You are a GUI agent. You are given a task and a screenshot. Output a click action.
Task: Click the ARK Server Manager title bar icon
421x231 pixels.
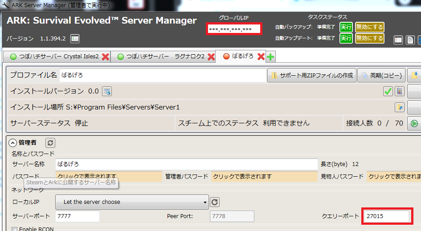pyautogui.click(x=5, y=5)
